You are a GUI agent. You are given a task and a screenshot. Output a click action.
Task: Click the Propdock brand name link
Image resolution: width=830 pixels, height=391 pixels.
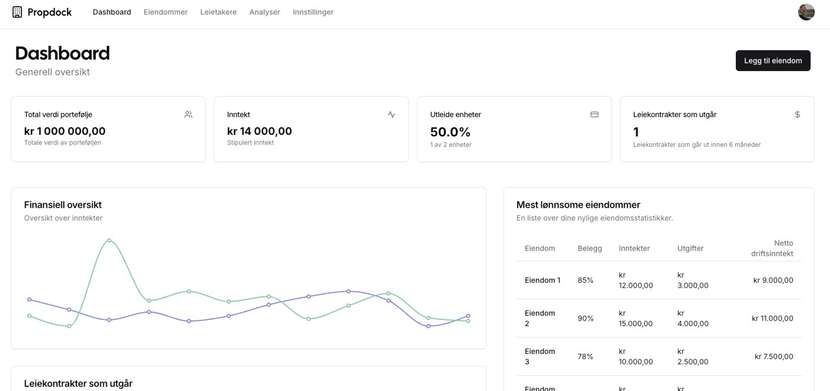click(x=49, y=12)
